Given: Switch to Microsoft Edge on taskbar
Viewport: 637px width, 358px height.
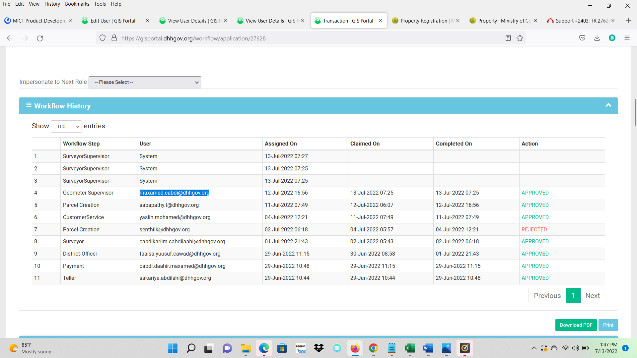Looking at the screenshot, I should pos(264,348).
